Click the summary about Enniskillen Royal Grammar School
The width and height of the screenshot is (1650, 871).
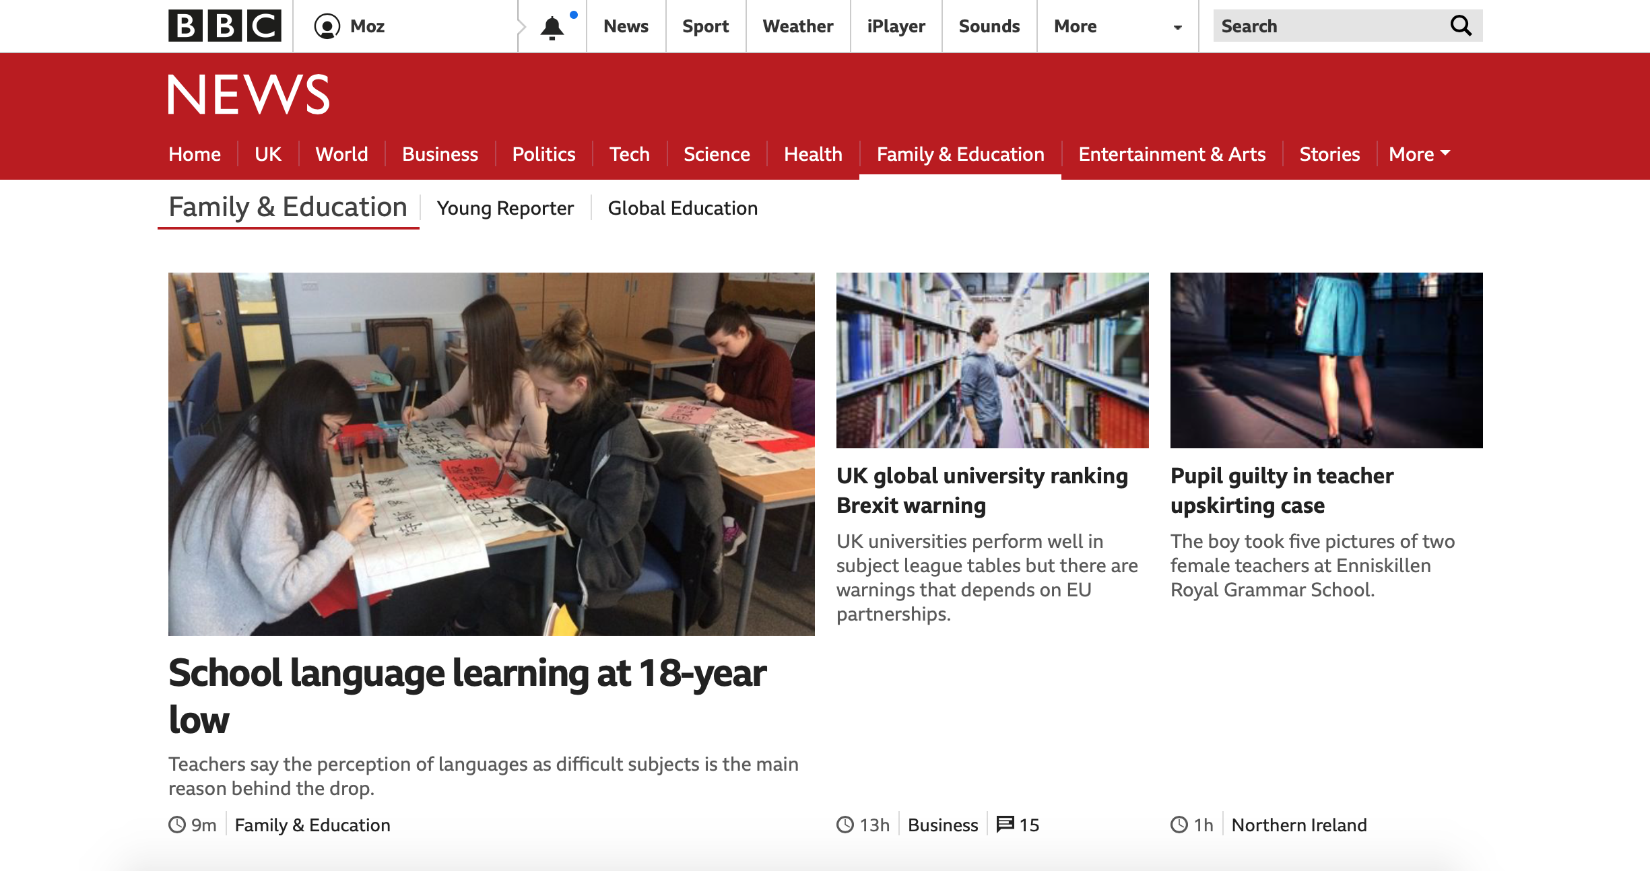click(x=1313, y=565)
